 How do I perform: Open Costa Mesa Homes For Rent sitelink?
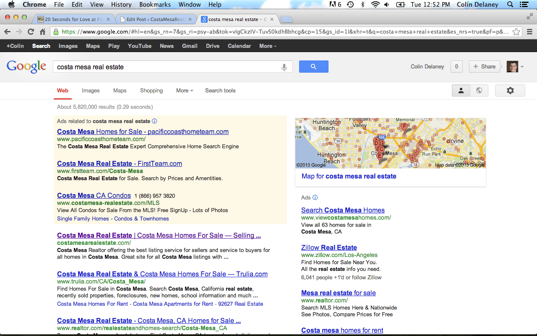pos(93,304)
